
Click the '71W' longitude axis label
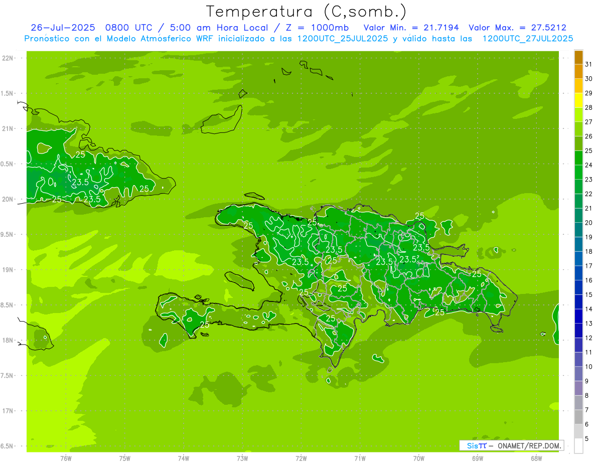(360, 458)
